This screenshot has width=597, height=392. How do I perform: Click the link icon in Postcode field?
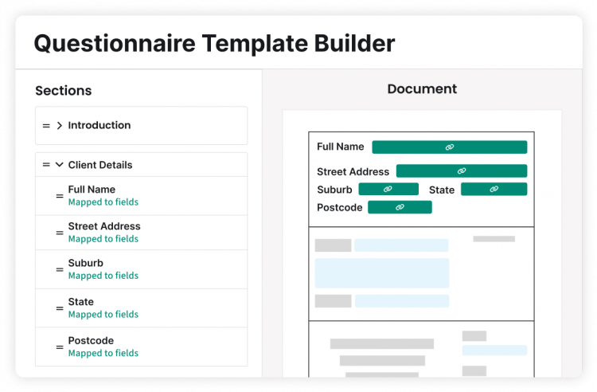click(x=400, y=207)
